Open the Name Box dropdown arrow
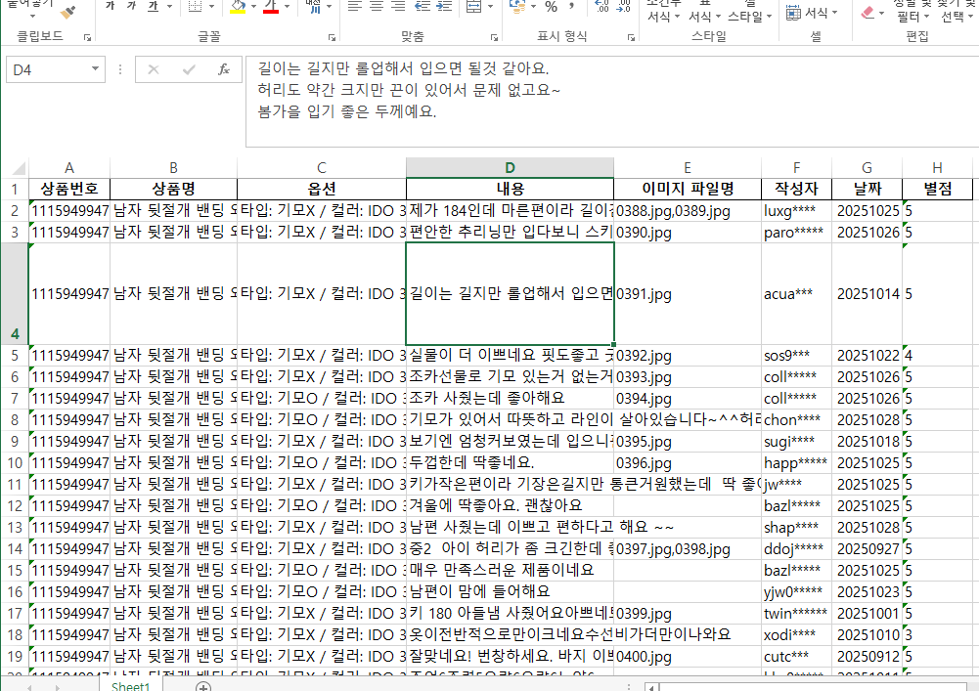 pos(95,69)
